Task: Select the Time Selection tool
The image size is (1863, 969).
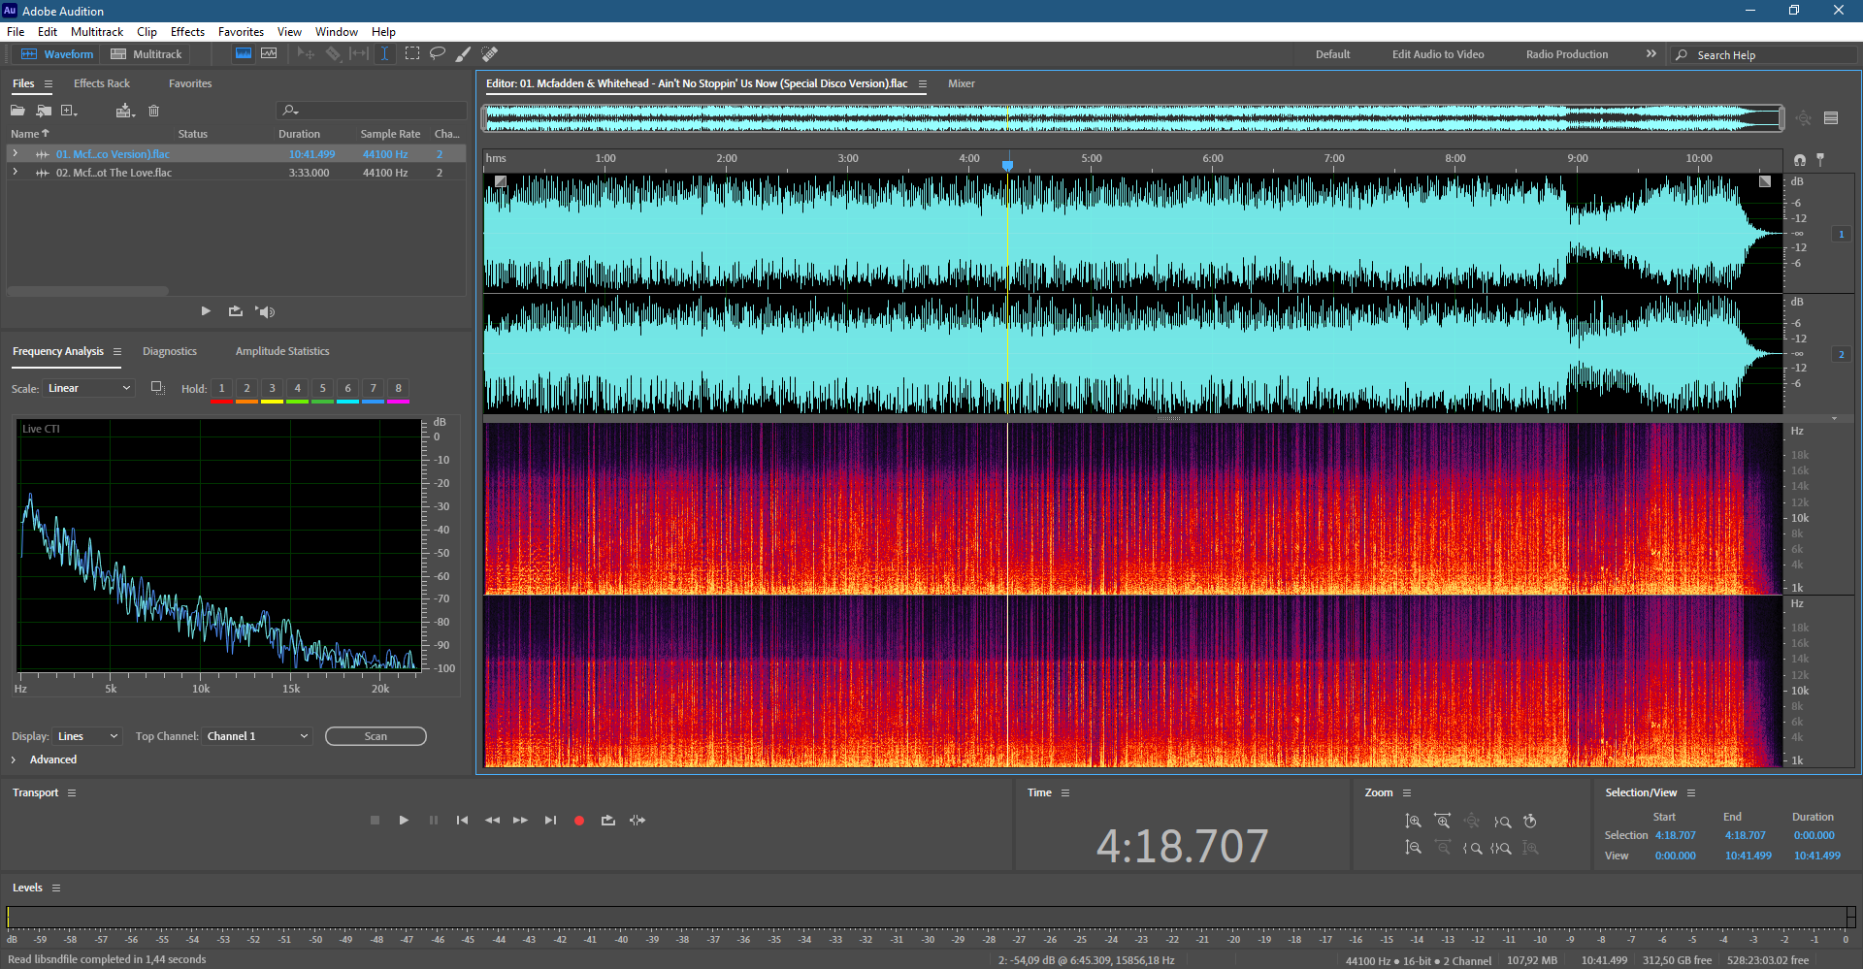Action: click(384, 54)
